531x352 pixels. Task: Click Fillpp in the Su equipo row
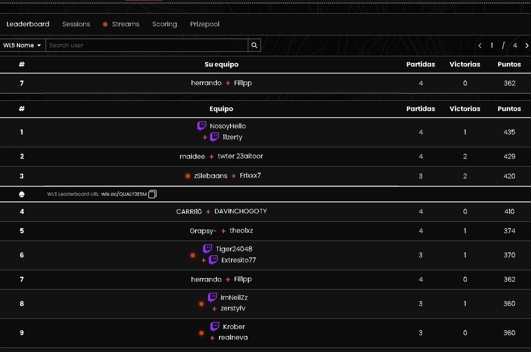point(243,83)
